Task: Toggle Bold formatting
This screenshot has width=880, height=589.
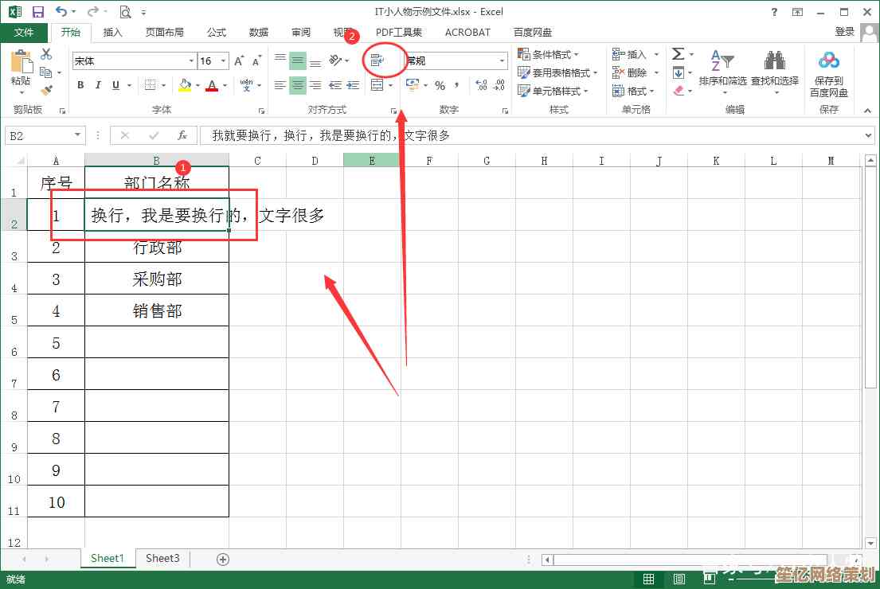Action: pos(80,85)
